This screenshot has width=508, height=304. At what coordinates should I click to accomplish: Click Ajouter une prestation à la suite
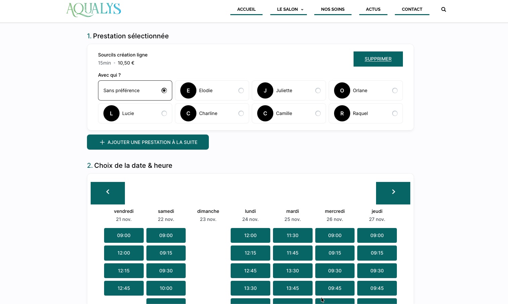pos(148,142)
